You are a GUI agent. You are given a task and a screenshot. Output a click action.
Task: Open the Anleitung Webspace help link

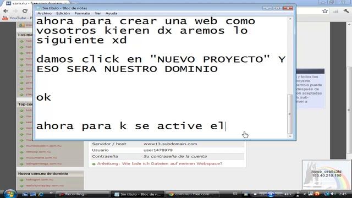159,164
